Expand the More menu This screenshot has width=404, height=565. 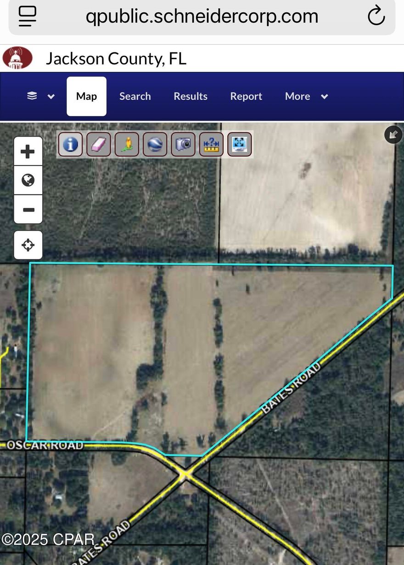tap(307, 96)
